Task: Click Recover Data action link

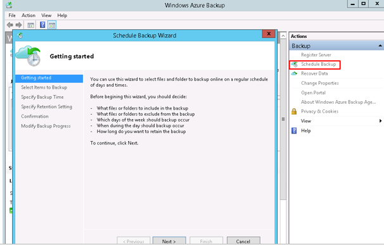Action: pos(314,73)
